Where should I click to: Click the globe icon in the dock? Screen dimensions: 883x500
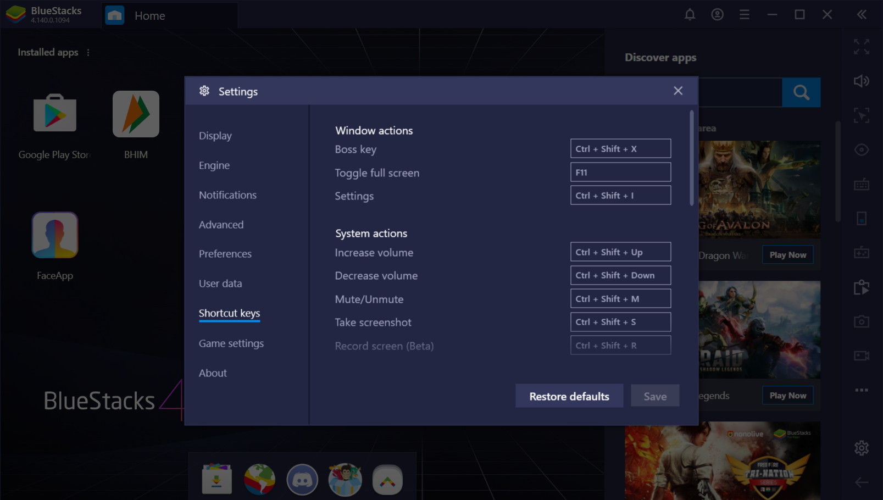pos(259,479)
